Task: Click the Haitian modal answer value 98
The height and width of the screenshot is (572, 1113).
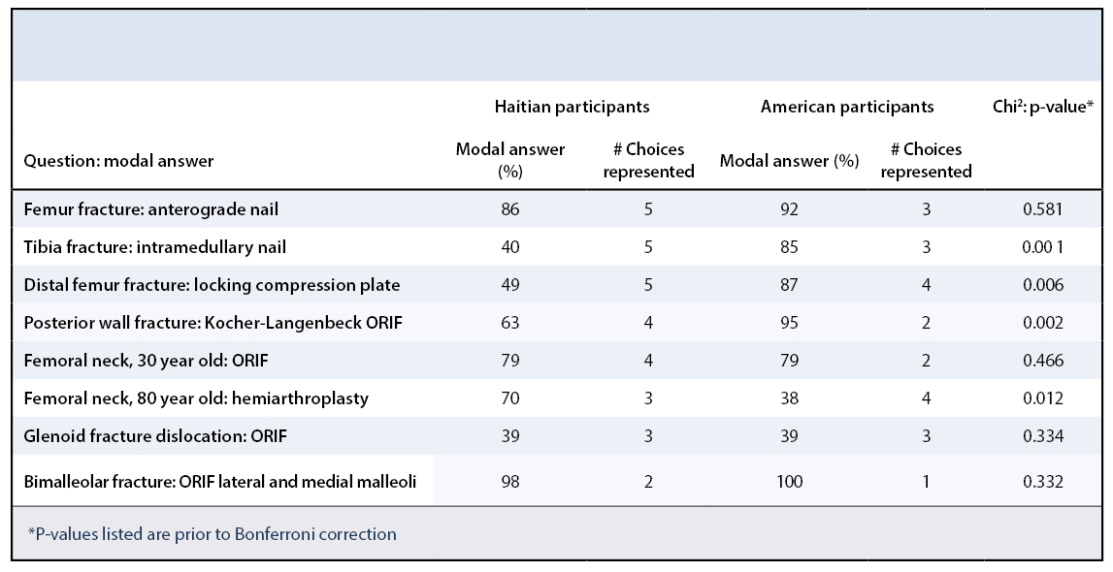Action: [510, 482]
